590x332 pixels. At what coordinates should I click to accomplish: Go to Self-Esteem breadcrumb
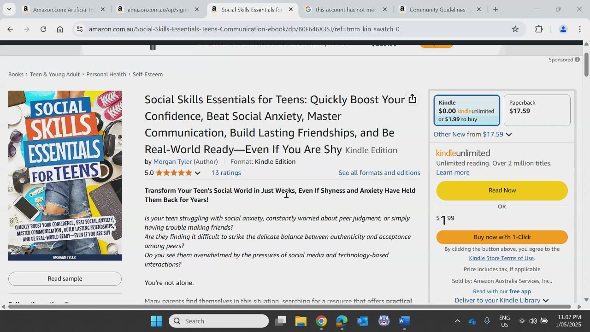coord(147,74)
